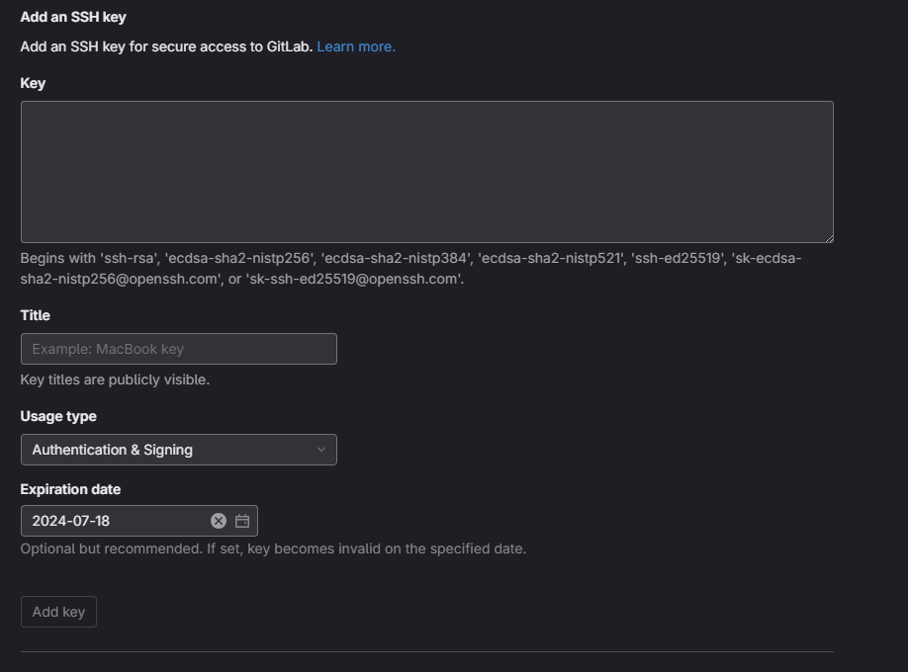Open the calendar date picker icon

242,521
